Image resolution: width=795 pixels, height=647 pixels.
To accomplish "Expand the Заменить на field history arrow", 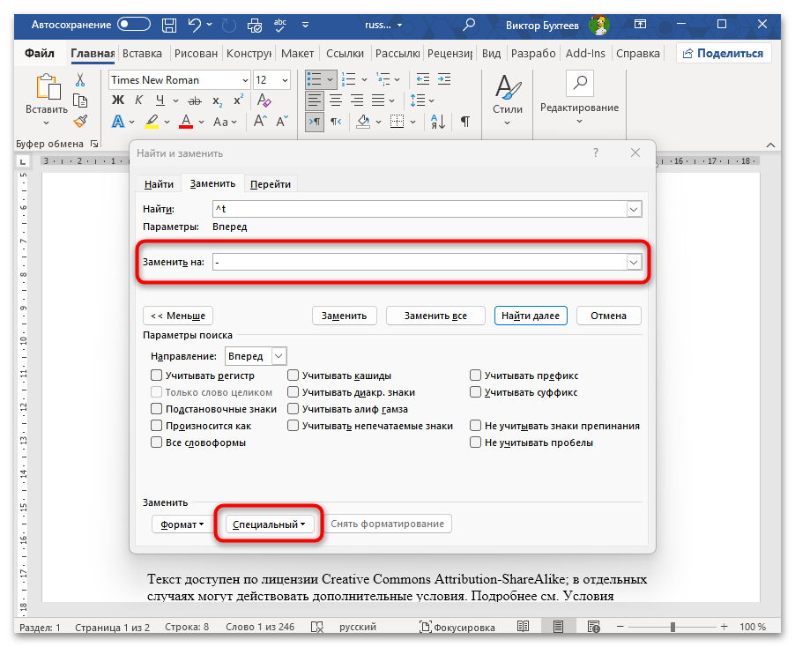I will tap(633, 262).
